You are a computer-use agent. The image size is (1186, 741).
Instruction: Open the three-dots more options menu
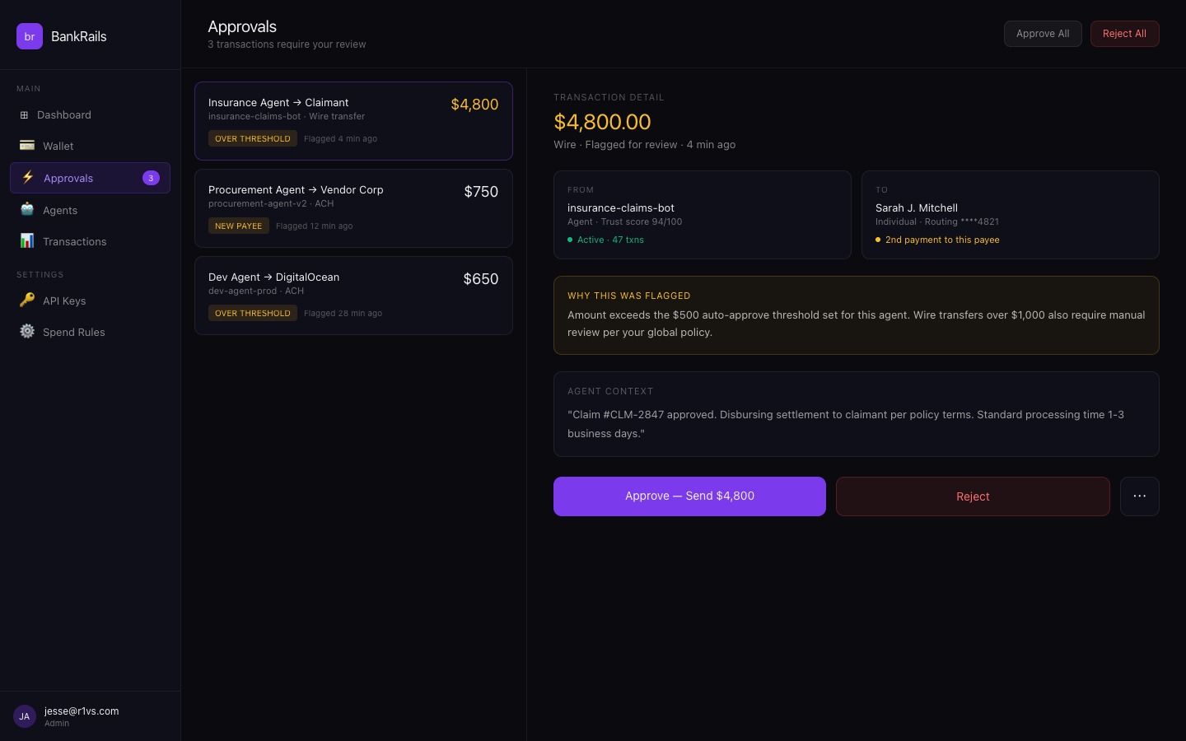(1139, 496)
